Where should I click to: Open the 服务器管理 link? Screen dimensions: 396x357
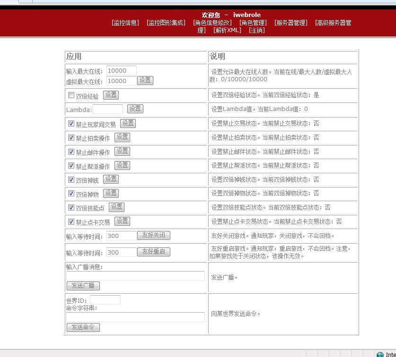coord(291,23)
